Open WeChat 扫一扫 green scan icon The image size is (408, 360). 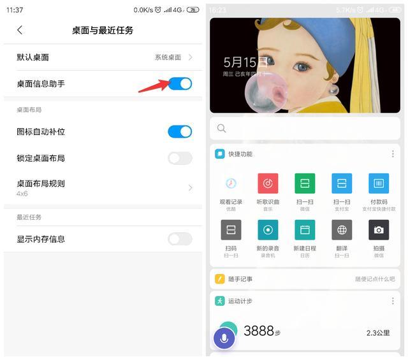pyautogui.click(x=305, y=184)
